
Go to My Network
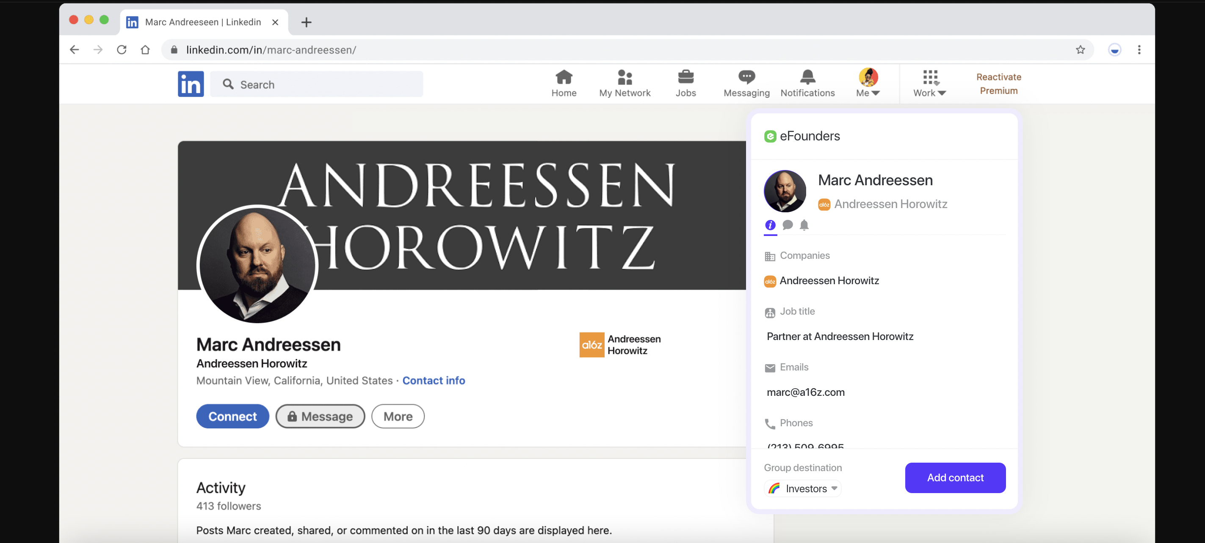tap(625, 84)
